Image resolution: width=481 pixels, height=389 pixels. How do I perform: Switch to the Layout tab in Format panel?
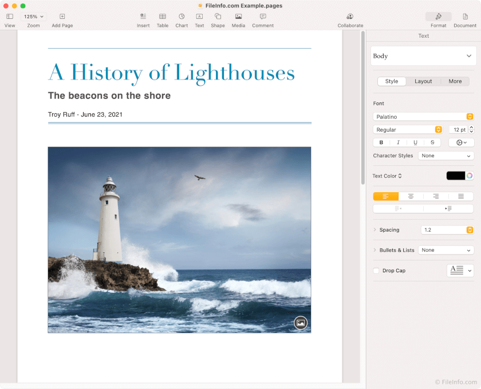pyautogui.click(x=423, y=81)
